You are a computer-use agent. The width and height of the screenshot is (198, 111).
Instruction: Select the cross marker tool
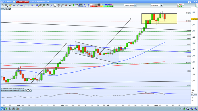point(51,6)
